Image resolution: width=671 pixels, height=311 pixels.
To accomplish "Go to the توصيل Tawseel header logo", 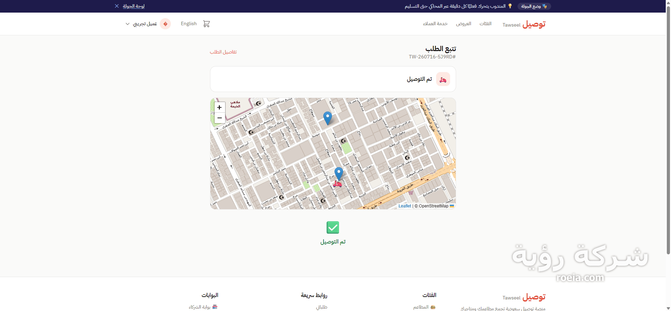I will click(524, 24).
